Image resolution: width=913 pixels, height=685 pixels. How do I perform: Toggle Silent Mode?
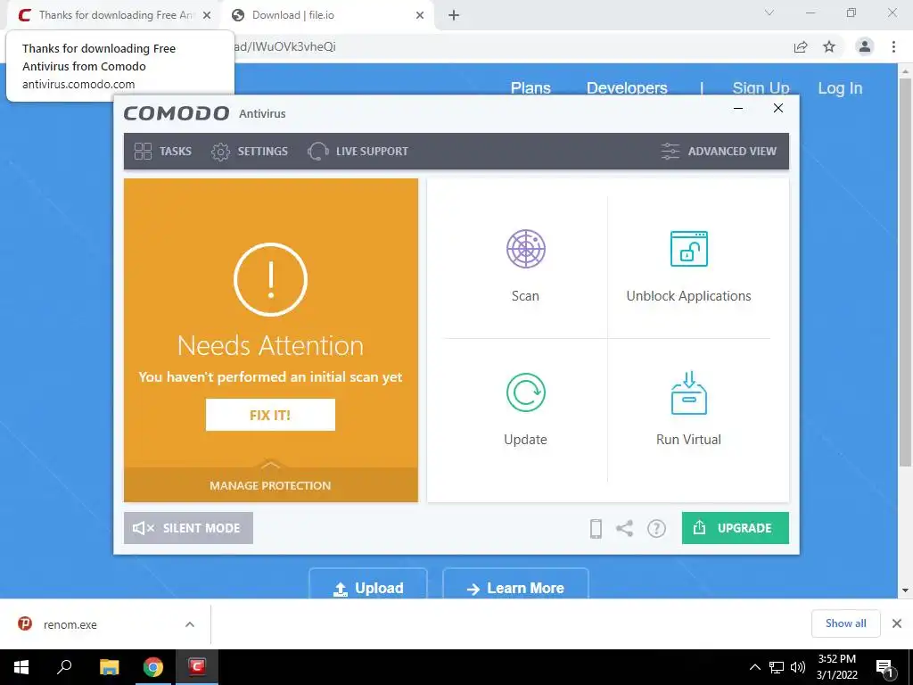point(188,528)
